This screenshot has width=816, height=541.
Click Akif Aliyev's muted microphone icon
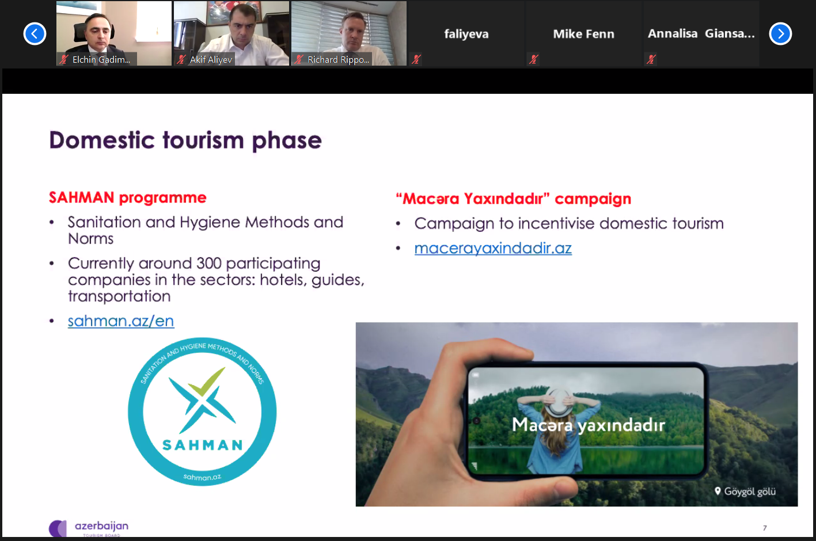click(x=181, y=59)
